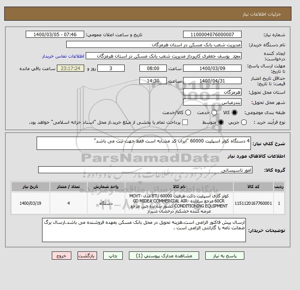Click the deadline time field 08:00

(x=153, y=68)
